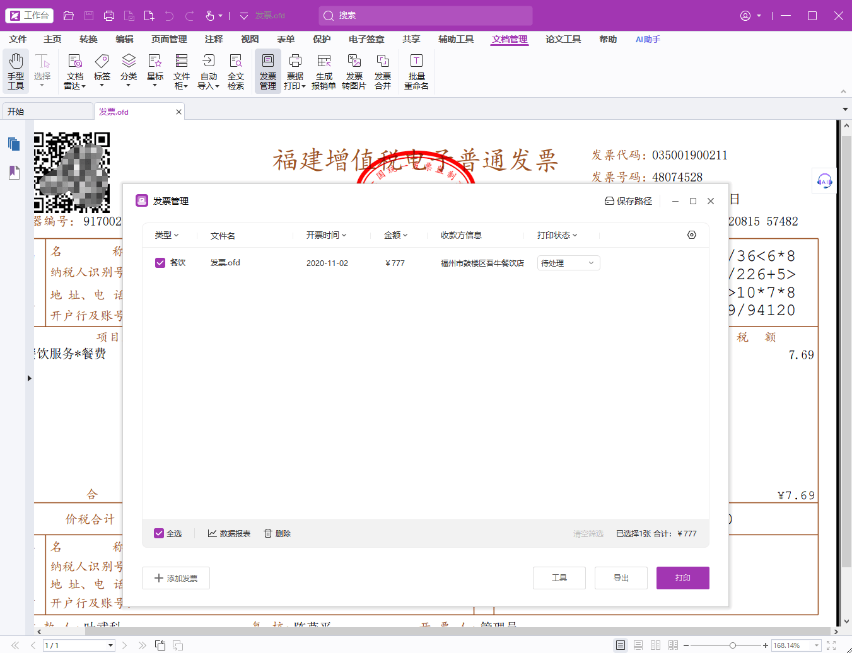Open the 文件 menu
The width and height of the screenshot is (852, 653).
[x=18, y=39]
